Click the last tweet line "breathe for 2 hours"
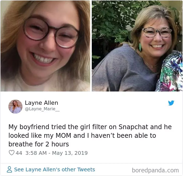The width and height of the screenshot is (183, 176). 39,144
